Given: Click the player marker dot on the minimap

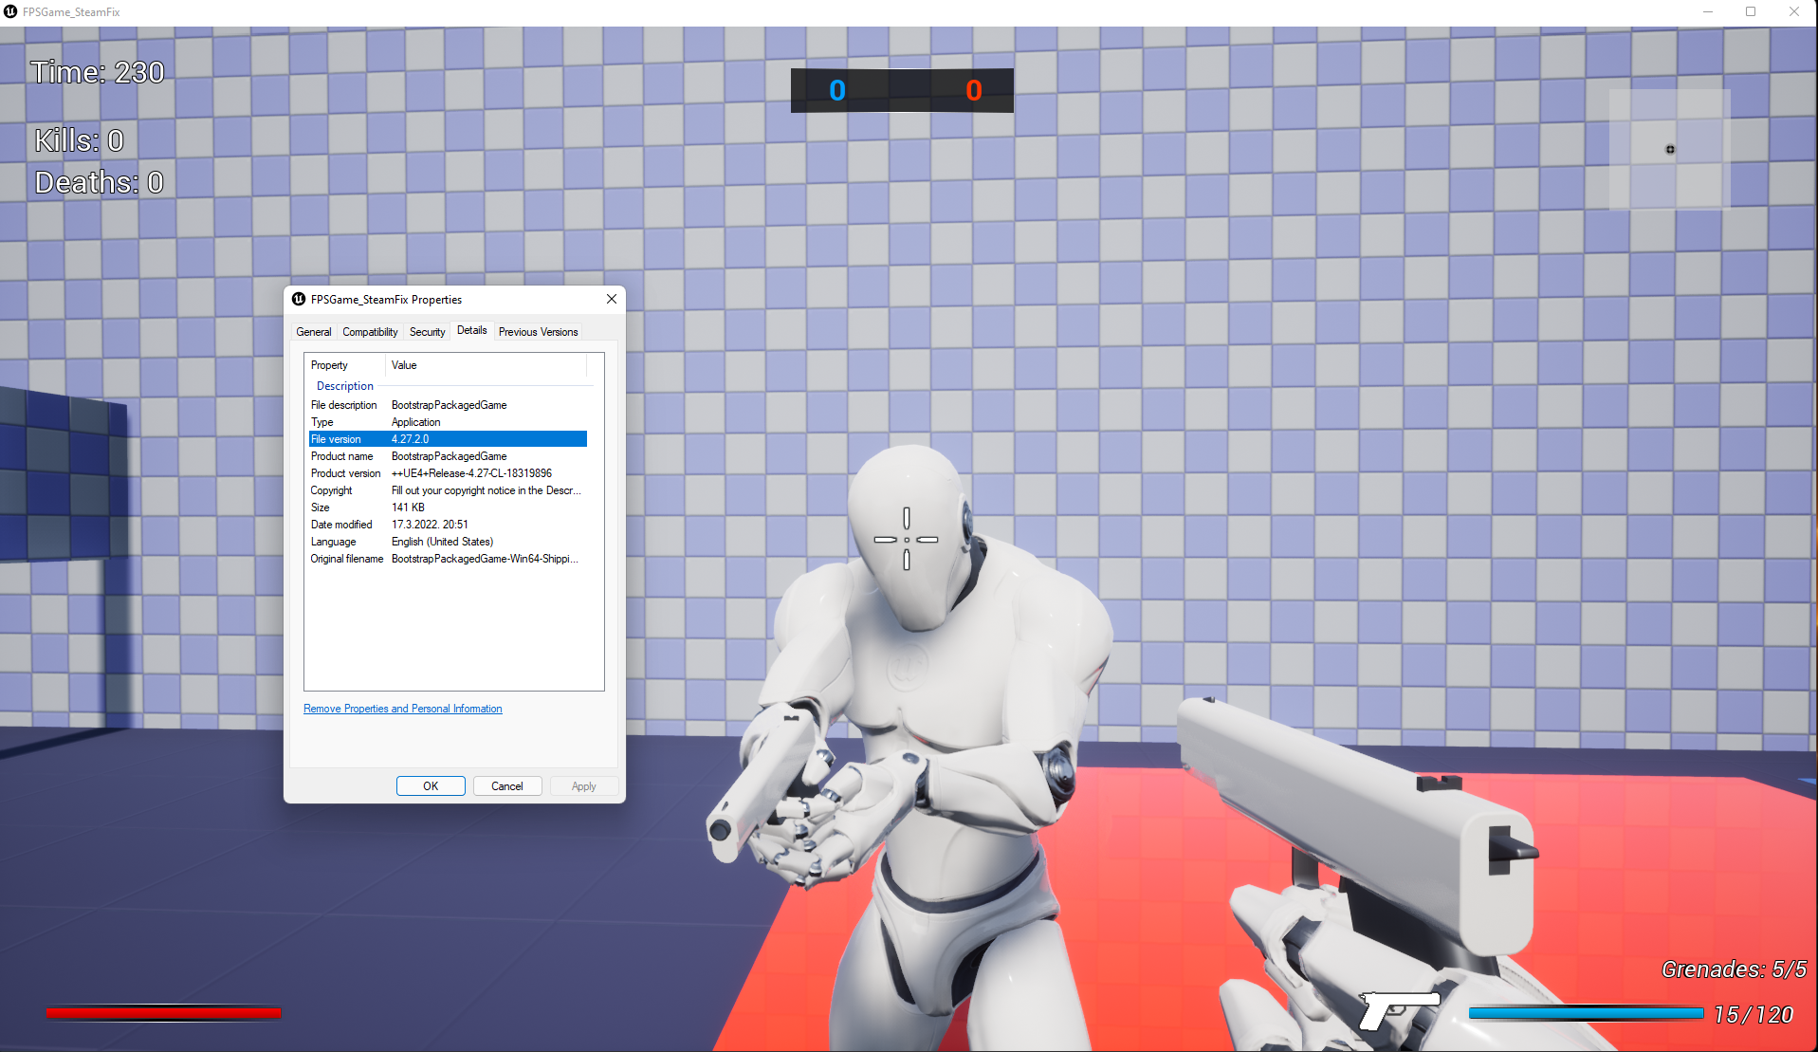Looking at the screenshot, I should click(1670, 150).
